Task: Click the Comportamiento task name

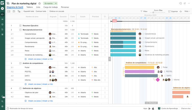Action: (31, 42)
